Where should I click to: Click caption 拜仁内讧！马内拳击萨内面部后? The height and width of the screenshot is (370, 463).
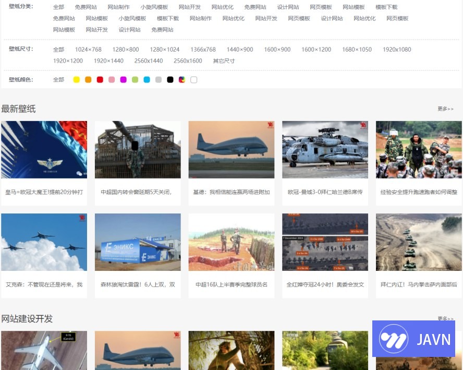pyautogui.click(x=419, y=284)
